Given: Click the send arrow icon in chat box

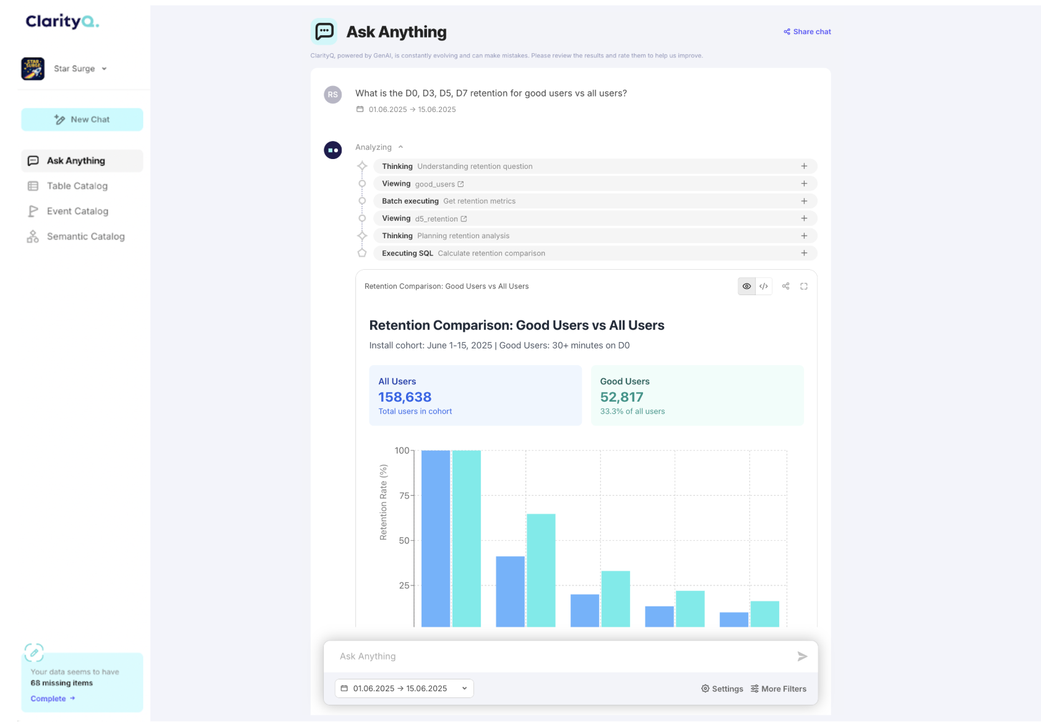Looking at the screenshot, I should pos(802,657).
